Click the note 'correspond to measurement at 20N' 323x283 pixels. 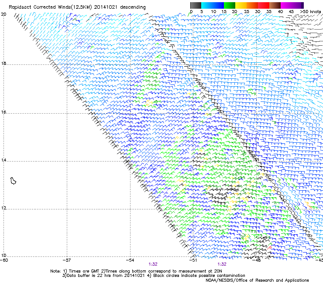pos(185,271)
